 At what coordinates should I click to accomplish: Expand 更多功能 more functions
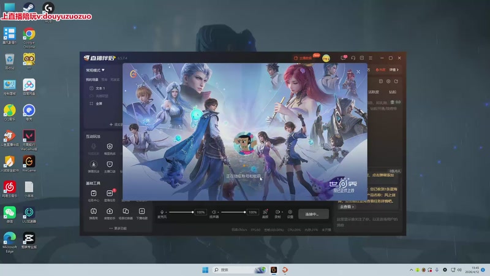click(118, 228)
